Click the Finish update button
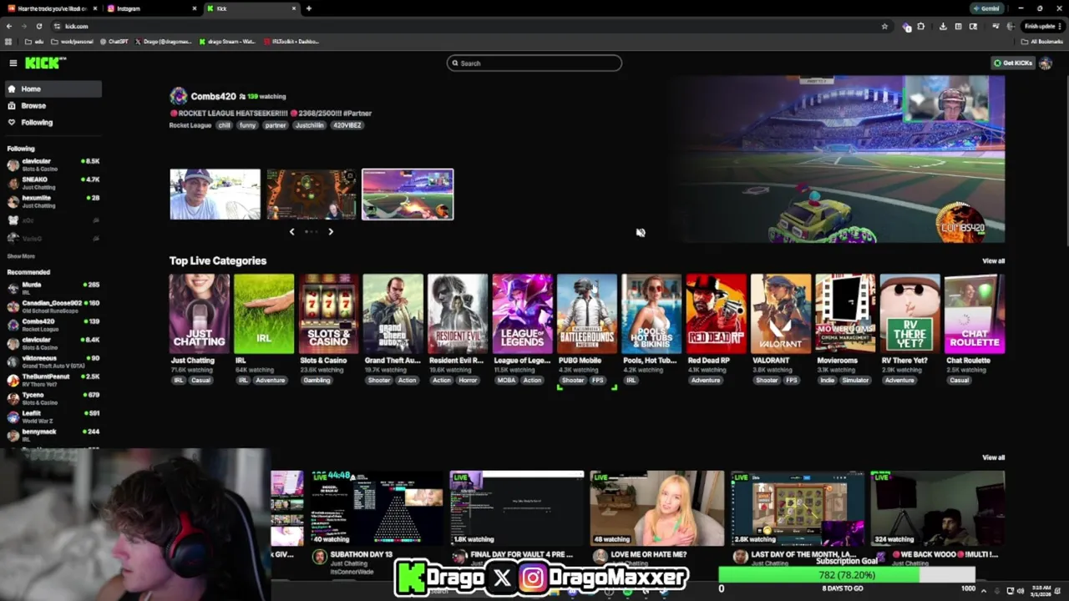Viewport: 1069px width, 601px height. pos(1042,26)
